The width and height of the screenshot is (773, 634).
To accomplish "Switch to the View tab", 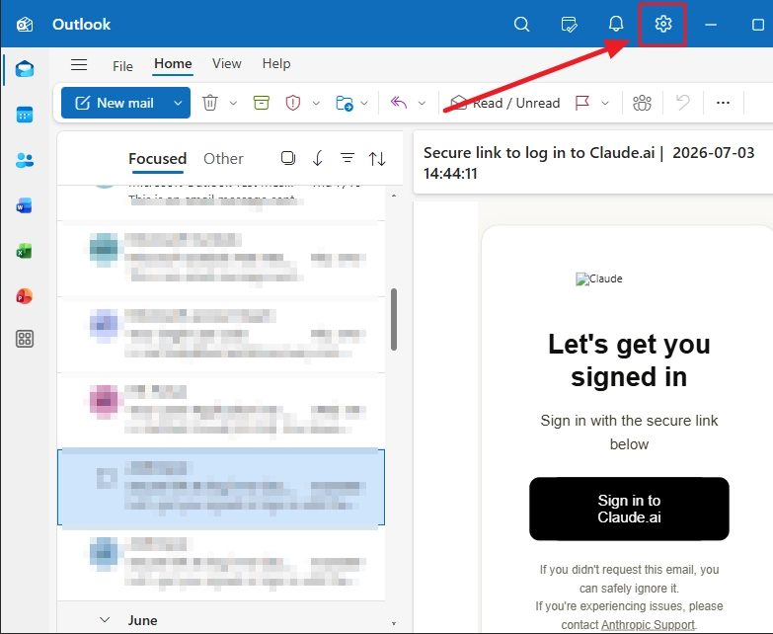I will [227, 63].
